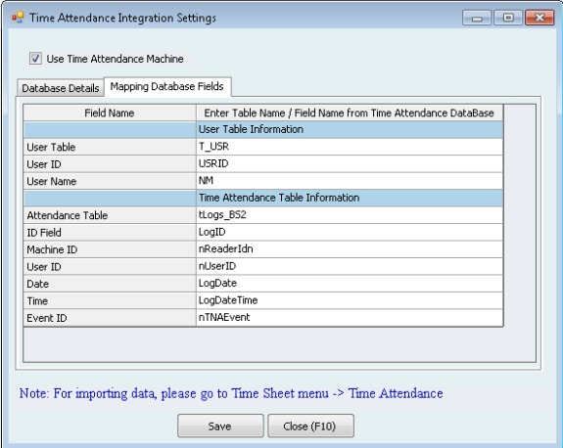Edit the User Table value T_USR
The image size is (563, 448).
click(x=350, y=147)
